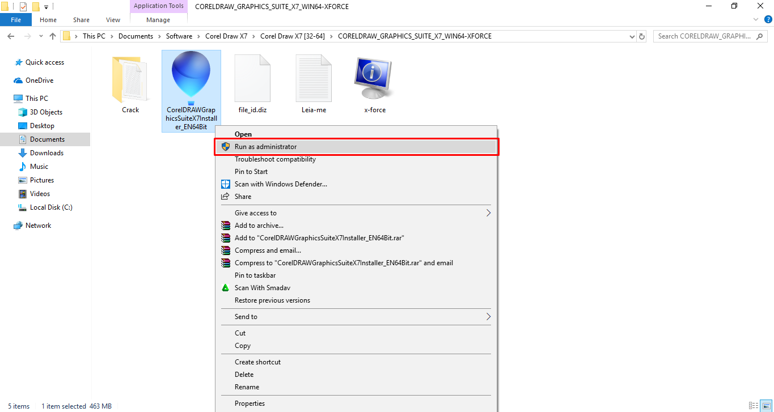This screenshot has height=412, width=774.
Task: Switch to large icons view button
Action: click(x=767, y=406)
